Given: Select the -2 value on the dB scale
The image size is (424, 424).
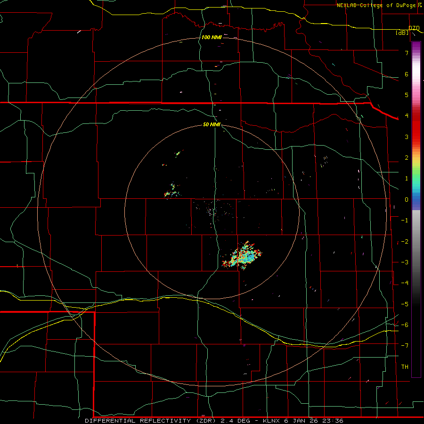Looking at the screenshot, I should pos(405,242).
